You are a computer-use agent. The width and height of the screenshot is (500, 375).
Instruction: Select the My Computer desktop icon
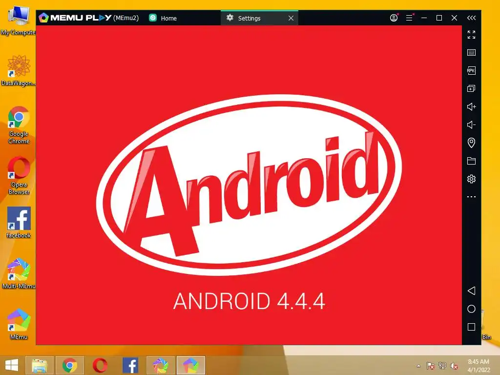[18, 20]
